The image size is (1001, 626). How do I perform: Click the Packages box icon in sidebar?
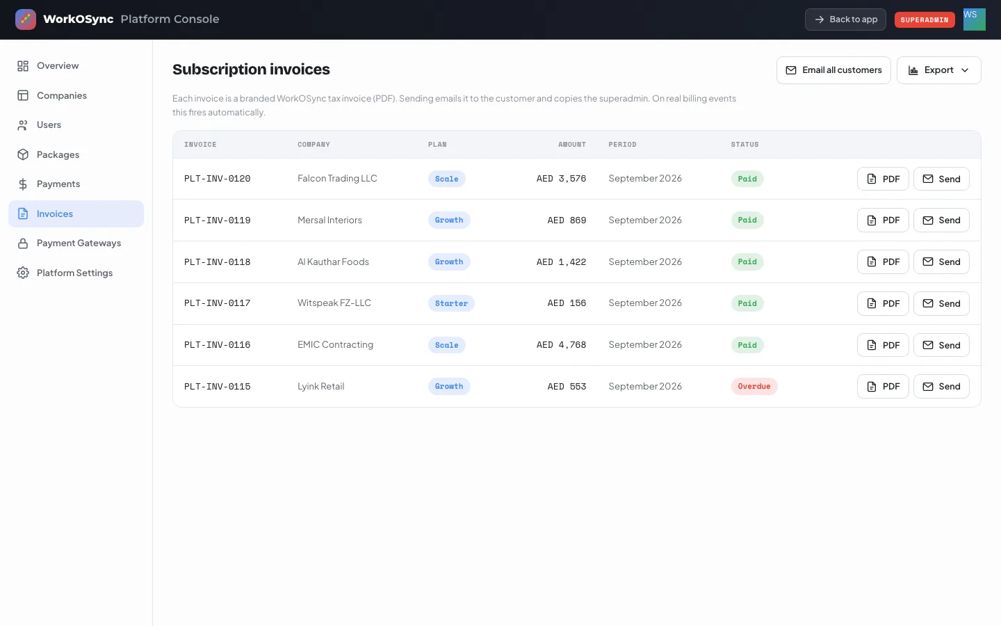(x=23, y=154)
